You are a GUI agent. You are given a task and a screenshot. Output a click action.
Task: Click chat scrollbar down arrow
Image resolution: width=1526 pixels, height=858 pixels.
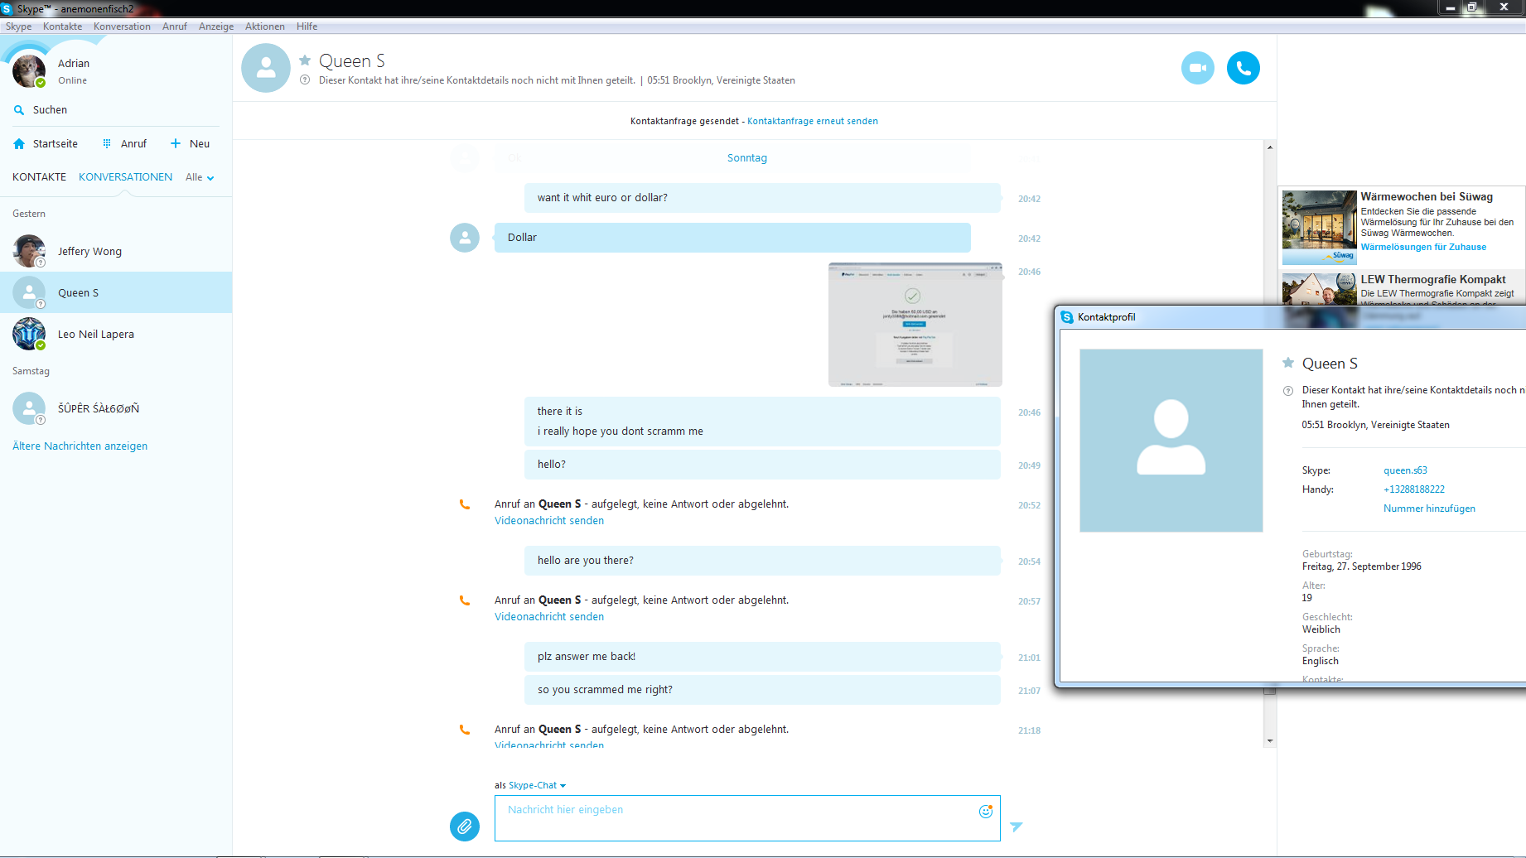pyautogui.click(x=1269, y=741)
